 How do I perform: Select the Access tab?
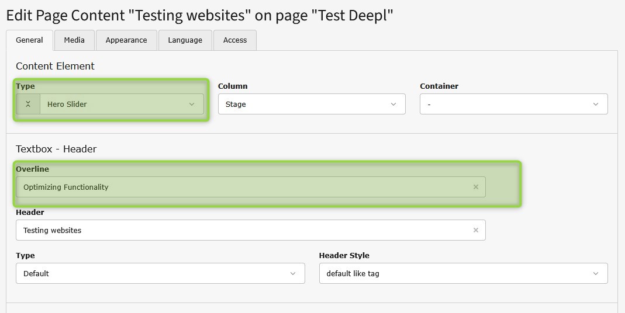coord(235,40)
